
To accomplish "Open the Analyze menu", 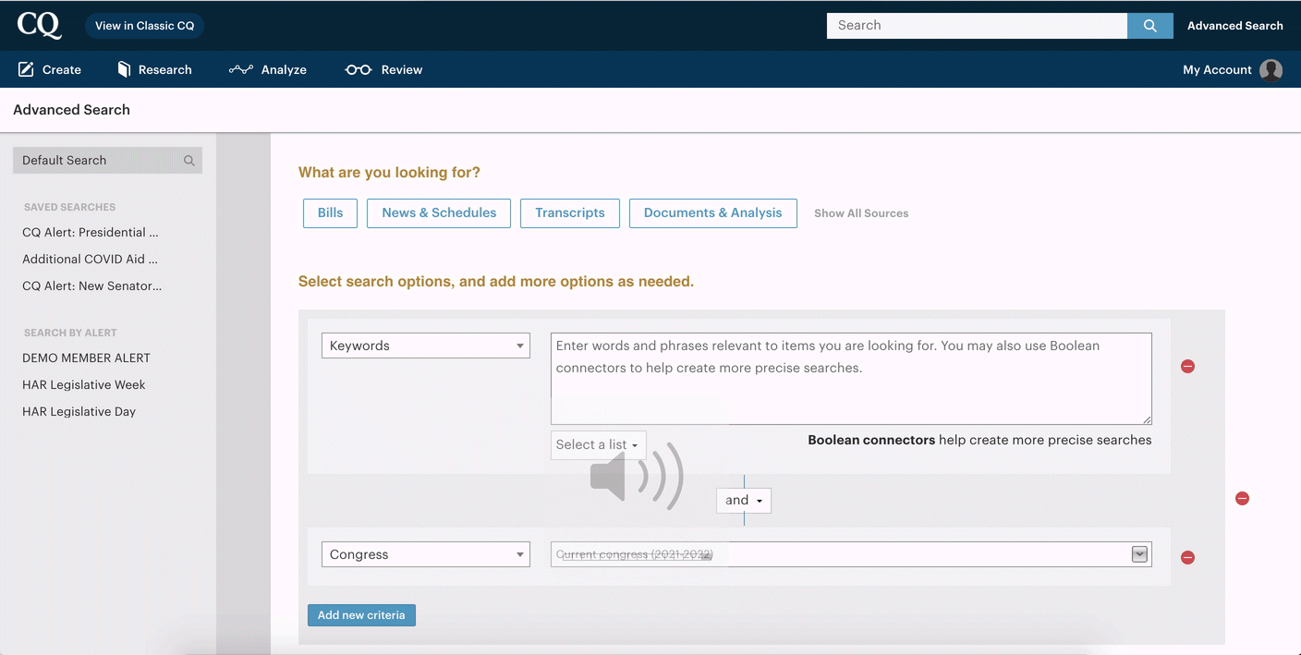I will pos(268,70).
